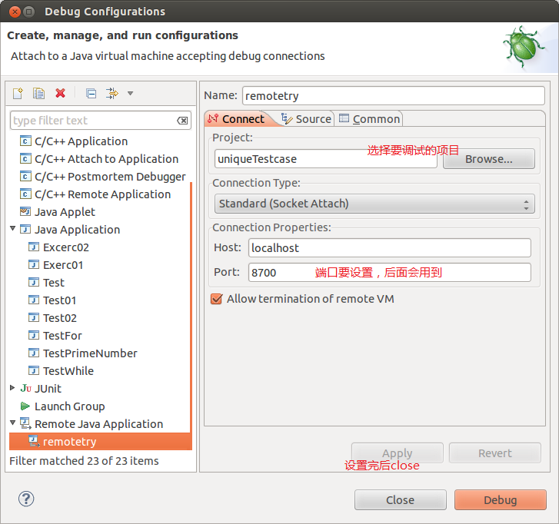The height and width of the screenshot is (524, 559).
Task: Click the Port field showing 8700
Action: coord(390,273)
